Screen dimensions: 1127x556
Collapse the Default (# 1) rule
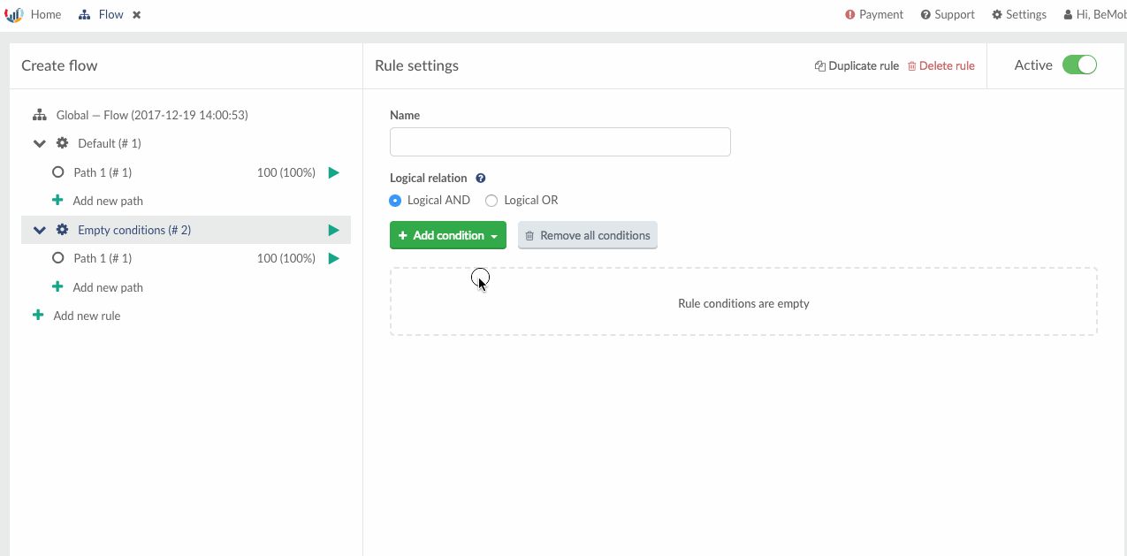[40, 143]
